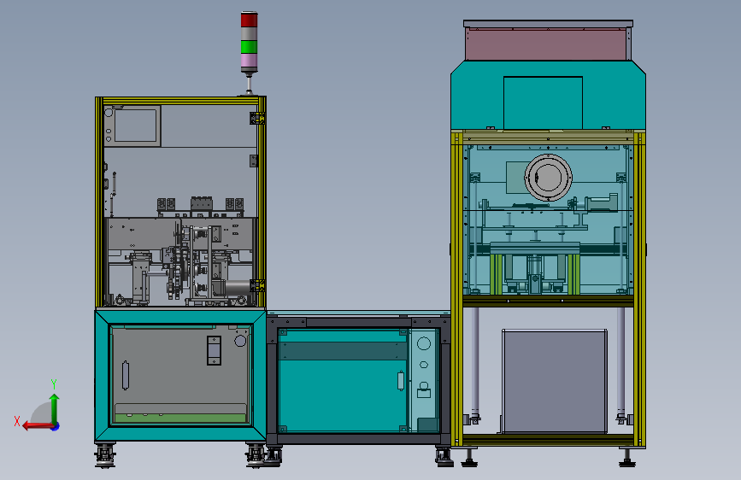Image resolution: width=741 pixels, height=480 pixels.
Task: Select the left gray support column under right machine
Action: [475, 360]
